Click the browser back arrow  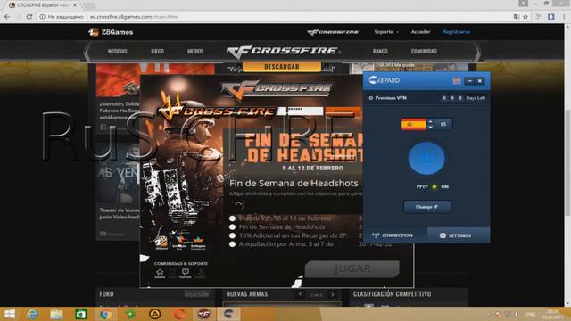(7, 17)
